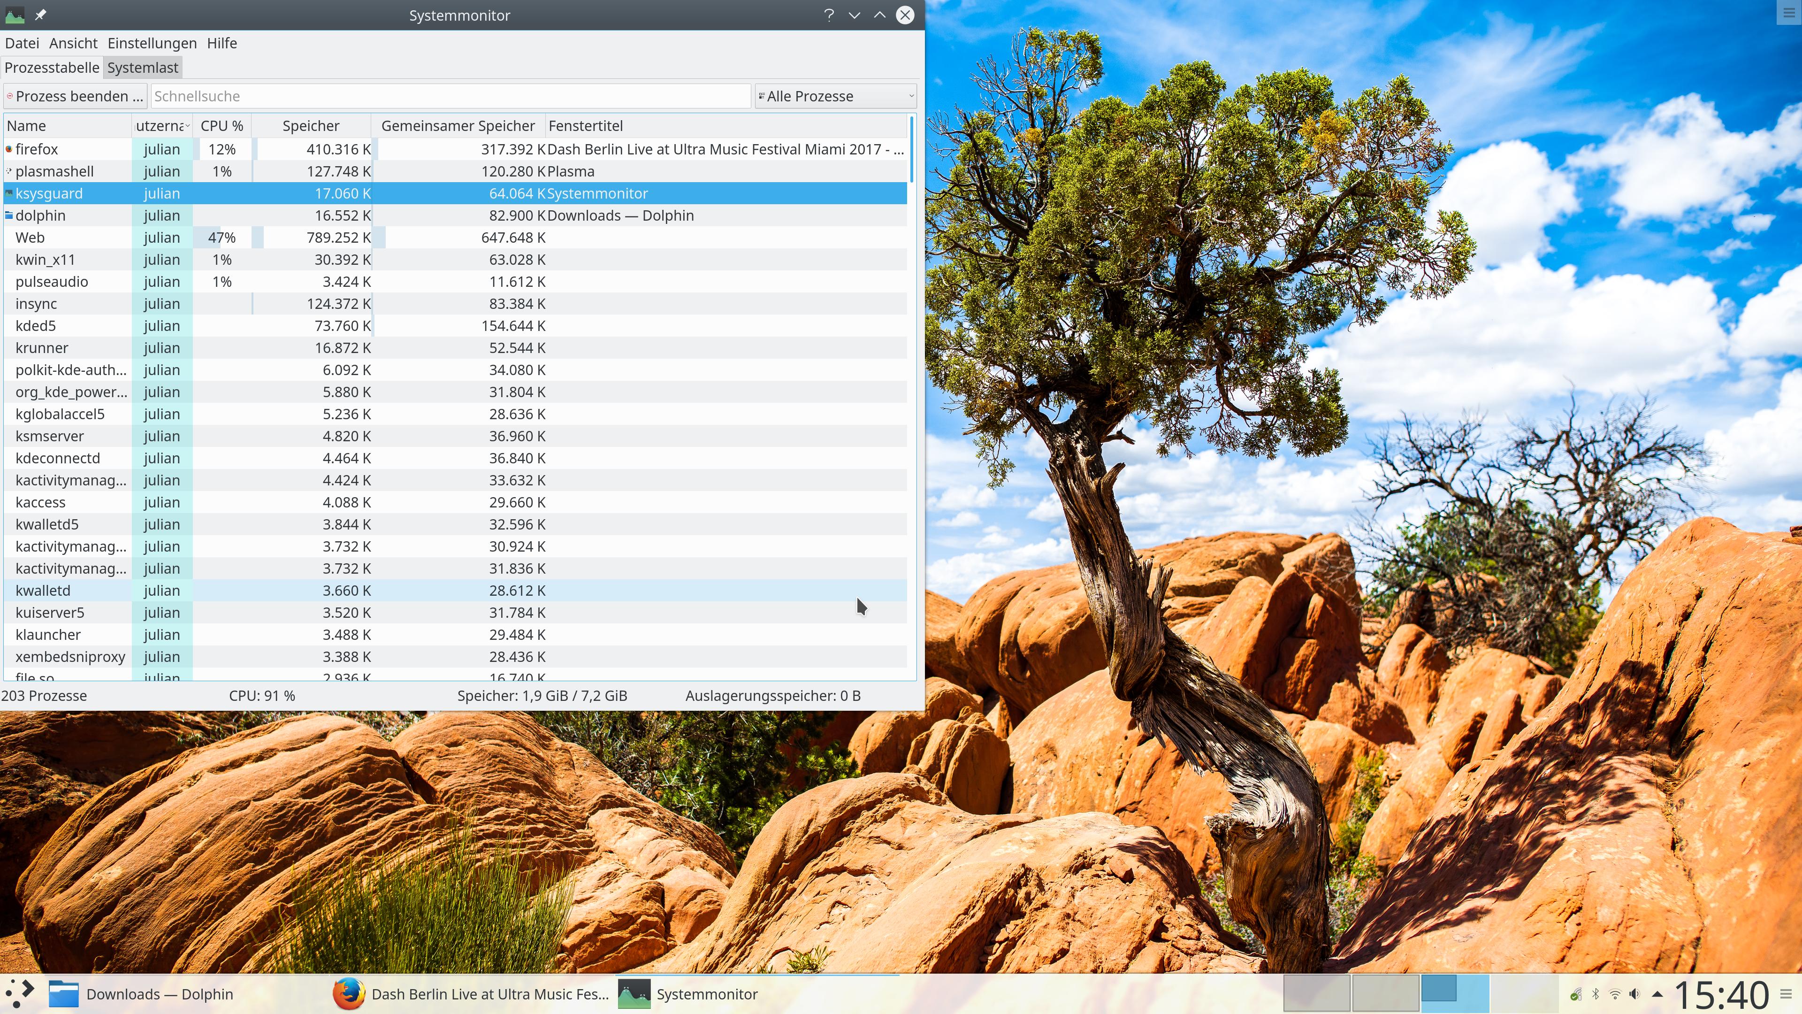Click the titlebar help question mark icon

[829, 15]
